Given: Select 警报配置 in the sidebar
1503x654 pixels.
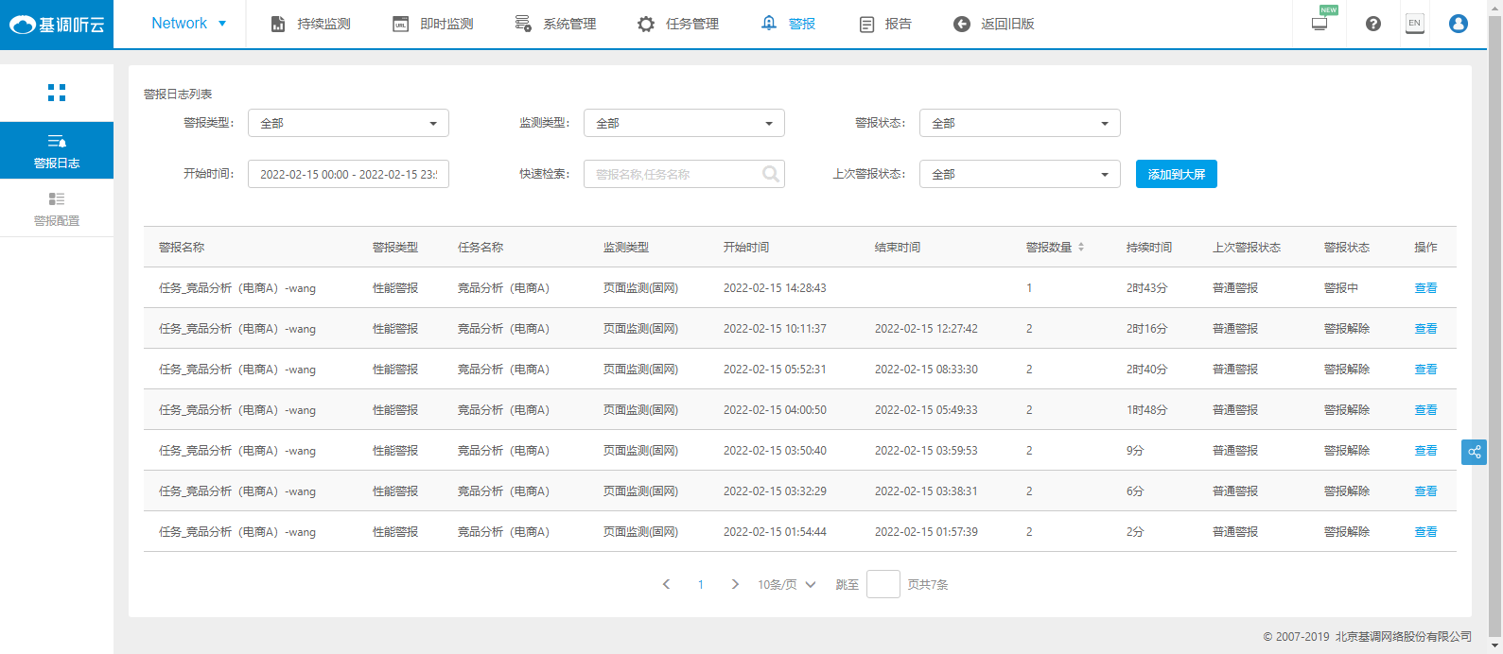Looking at the screenshot, I should tap(57, 209).
